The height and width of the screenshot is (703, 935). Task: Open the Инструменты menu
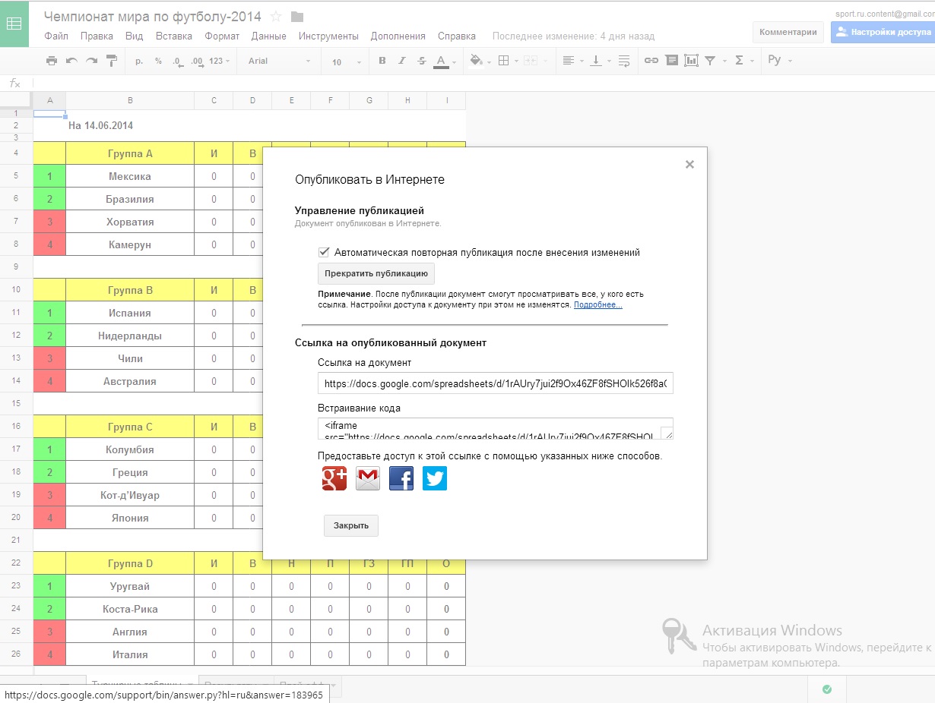point(328,36)
